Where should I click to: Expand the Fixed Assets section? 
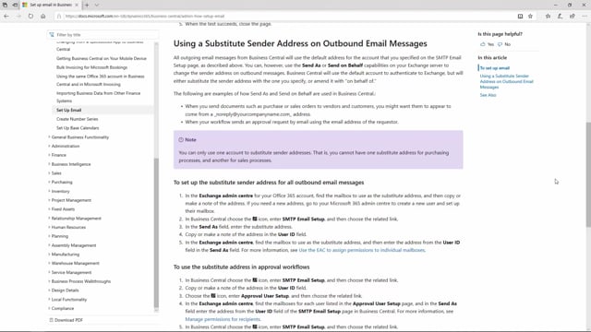[x=63, y=209]
